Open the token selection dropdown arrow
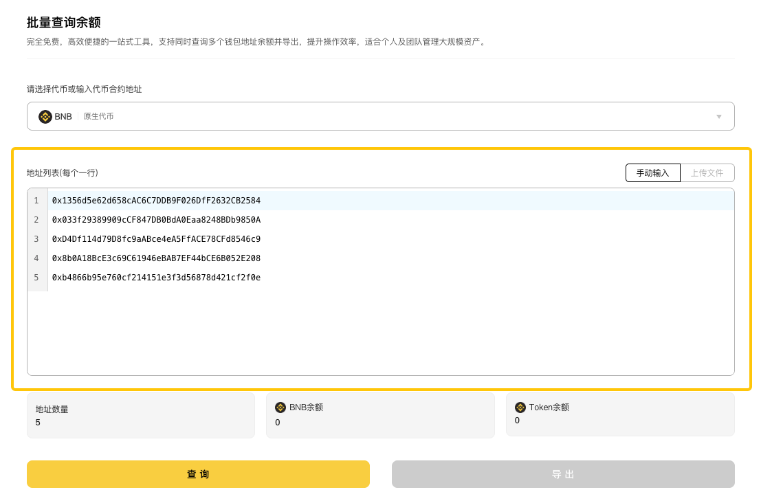Screen dimensions: 761x503 pos(718,117)
